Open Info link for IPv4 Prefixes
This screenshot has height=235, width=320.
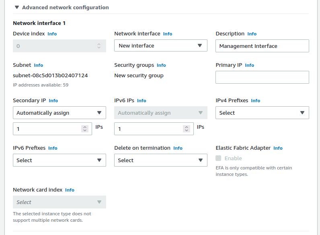click(x=255, y=101)
